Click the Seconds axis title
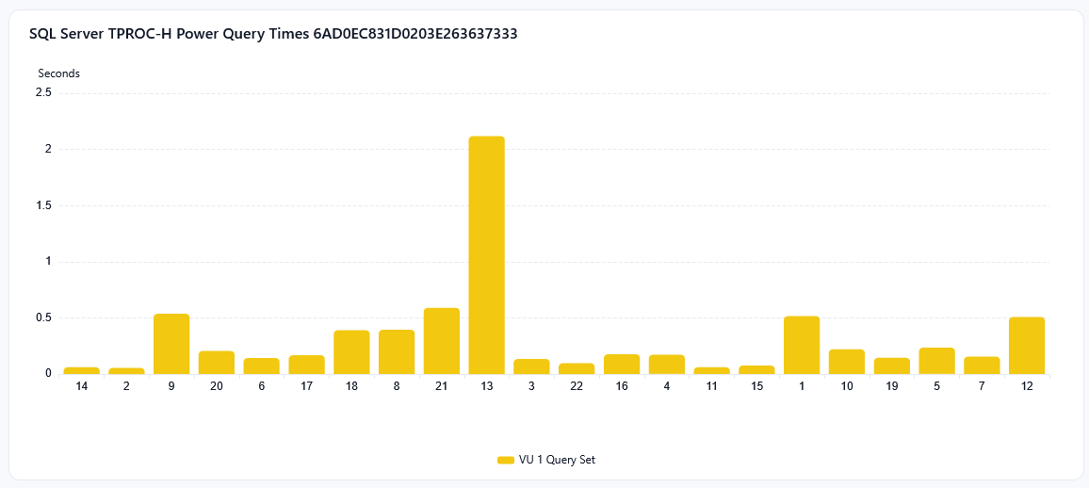Screen dimensions: 1089x488 click(x=59, y=73)
